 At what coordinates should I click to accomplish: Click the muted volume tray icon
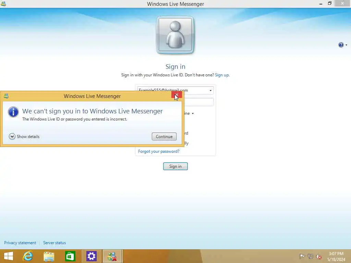click(318, 256)
